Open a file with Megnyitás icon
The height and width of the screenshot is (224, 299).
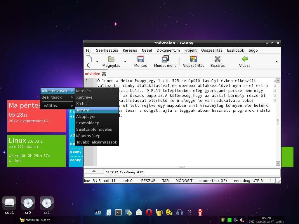click(111, 59)
